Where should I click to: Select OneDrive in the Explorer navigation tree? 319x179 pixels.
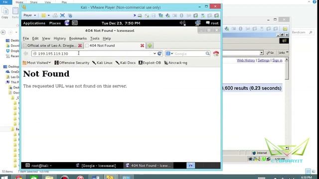(x=12, y=72)
